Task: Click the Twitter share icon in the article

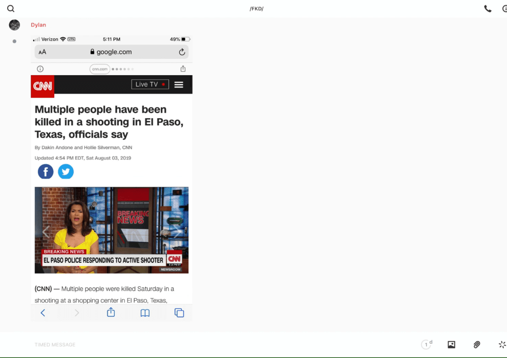Action: tap(66, 172)
